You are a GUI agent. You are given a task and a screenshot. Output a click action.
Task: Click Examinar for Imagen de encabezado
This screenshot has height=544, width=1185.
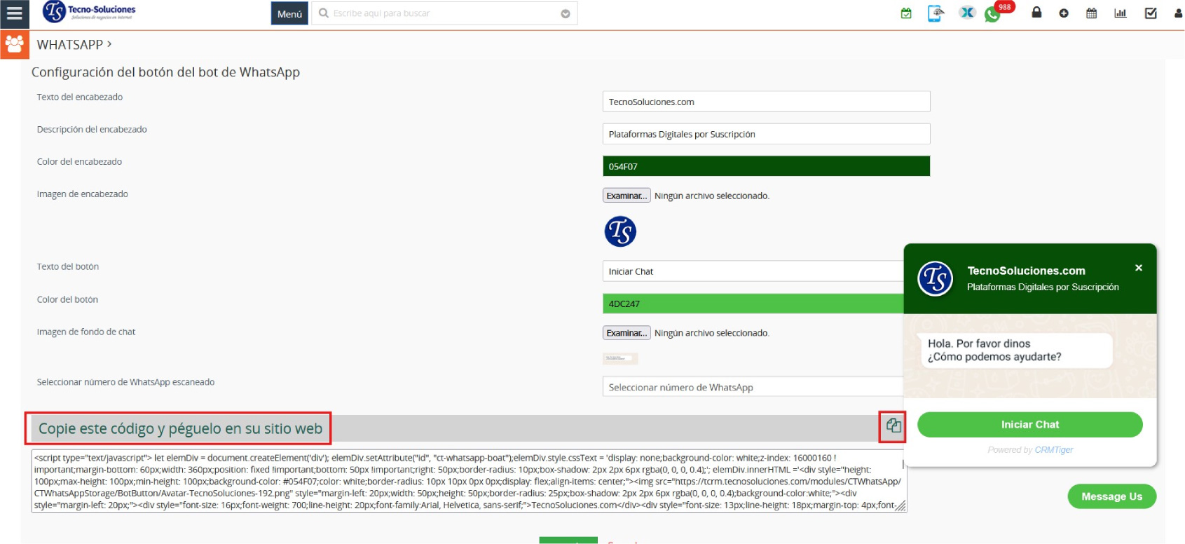(626, 196)
